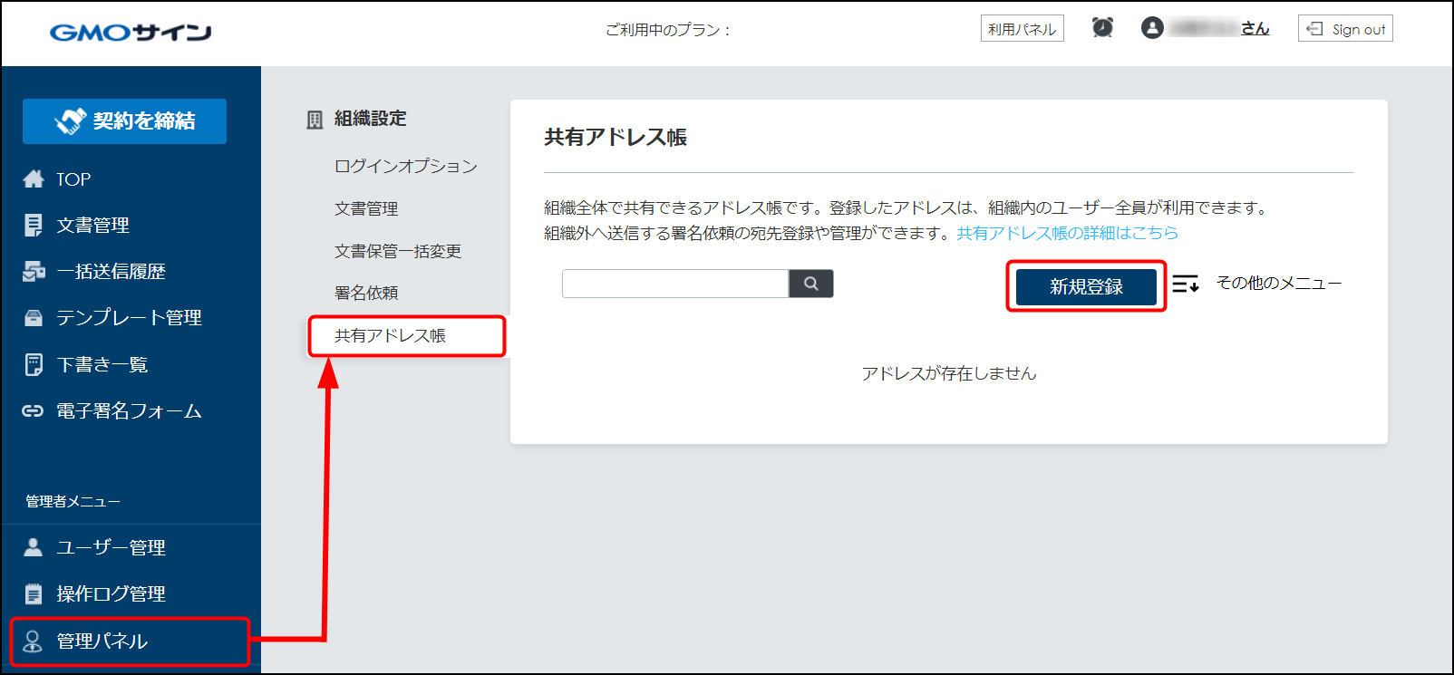This screenshot has height=675, width=1454.
Task: Expand その他のメニュー
Action: [1278, 284]
